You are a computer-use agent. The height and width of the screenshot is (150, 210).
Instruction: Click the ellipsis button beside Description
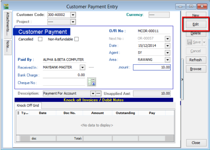[99, 94]
